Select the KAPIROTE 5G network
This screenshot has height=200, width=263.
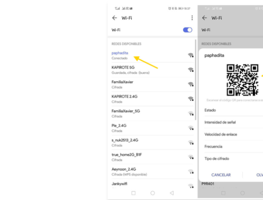[x=153, y=70]
